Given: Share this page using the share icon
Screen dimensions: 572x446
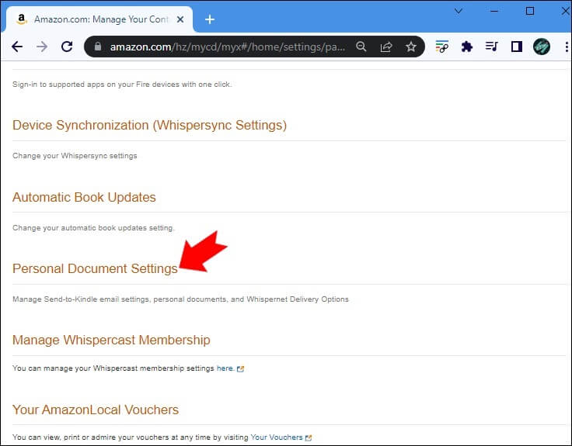Looking at the screenshot, I should 386,47.
